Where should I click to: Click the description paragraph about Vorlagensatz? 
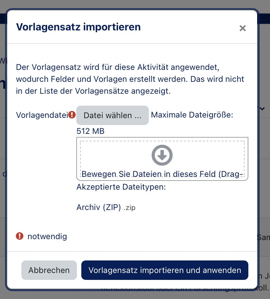tap(130, 79)
